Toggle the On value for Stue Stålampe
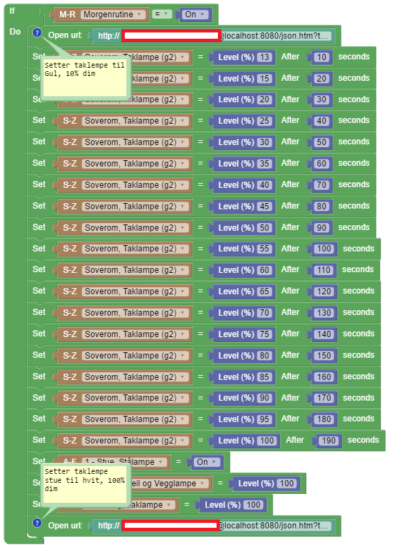Image resolution: width=411 pixels, height=554 pixels. pyautogui.click(x=206, y=462)
